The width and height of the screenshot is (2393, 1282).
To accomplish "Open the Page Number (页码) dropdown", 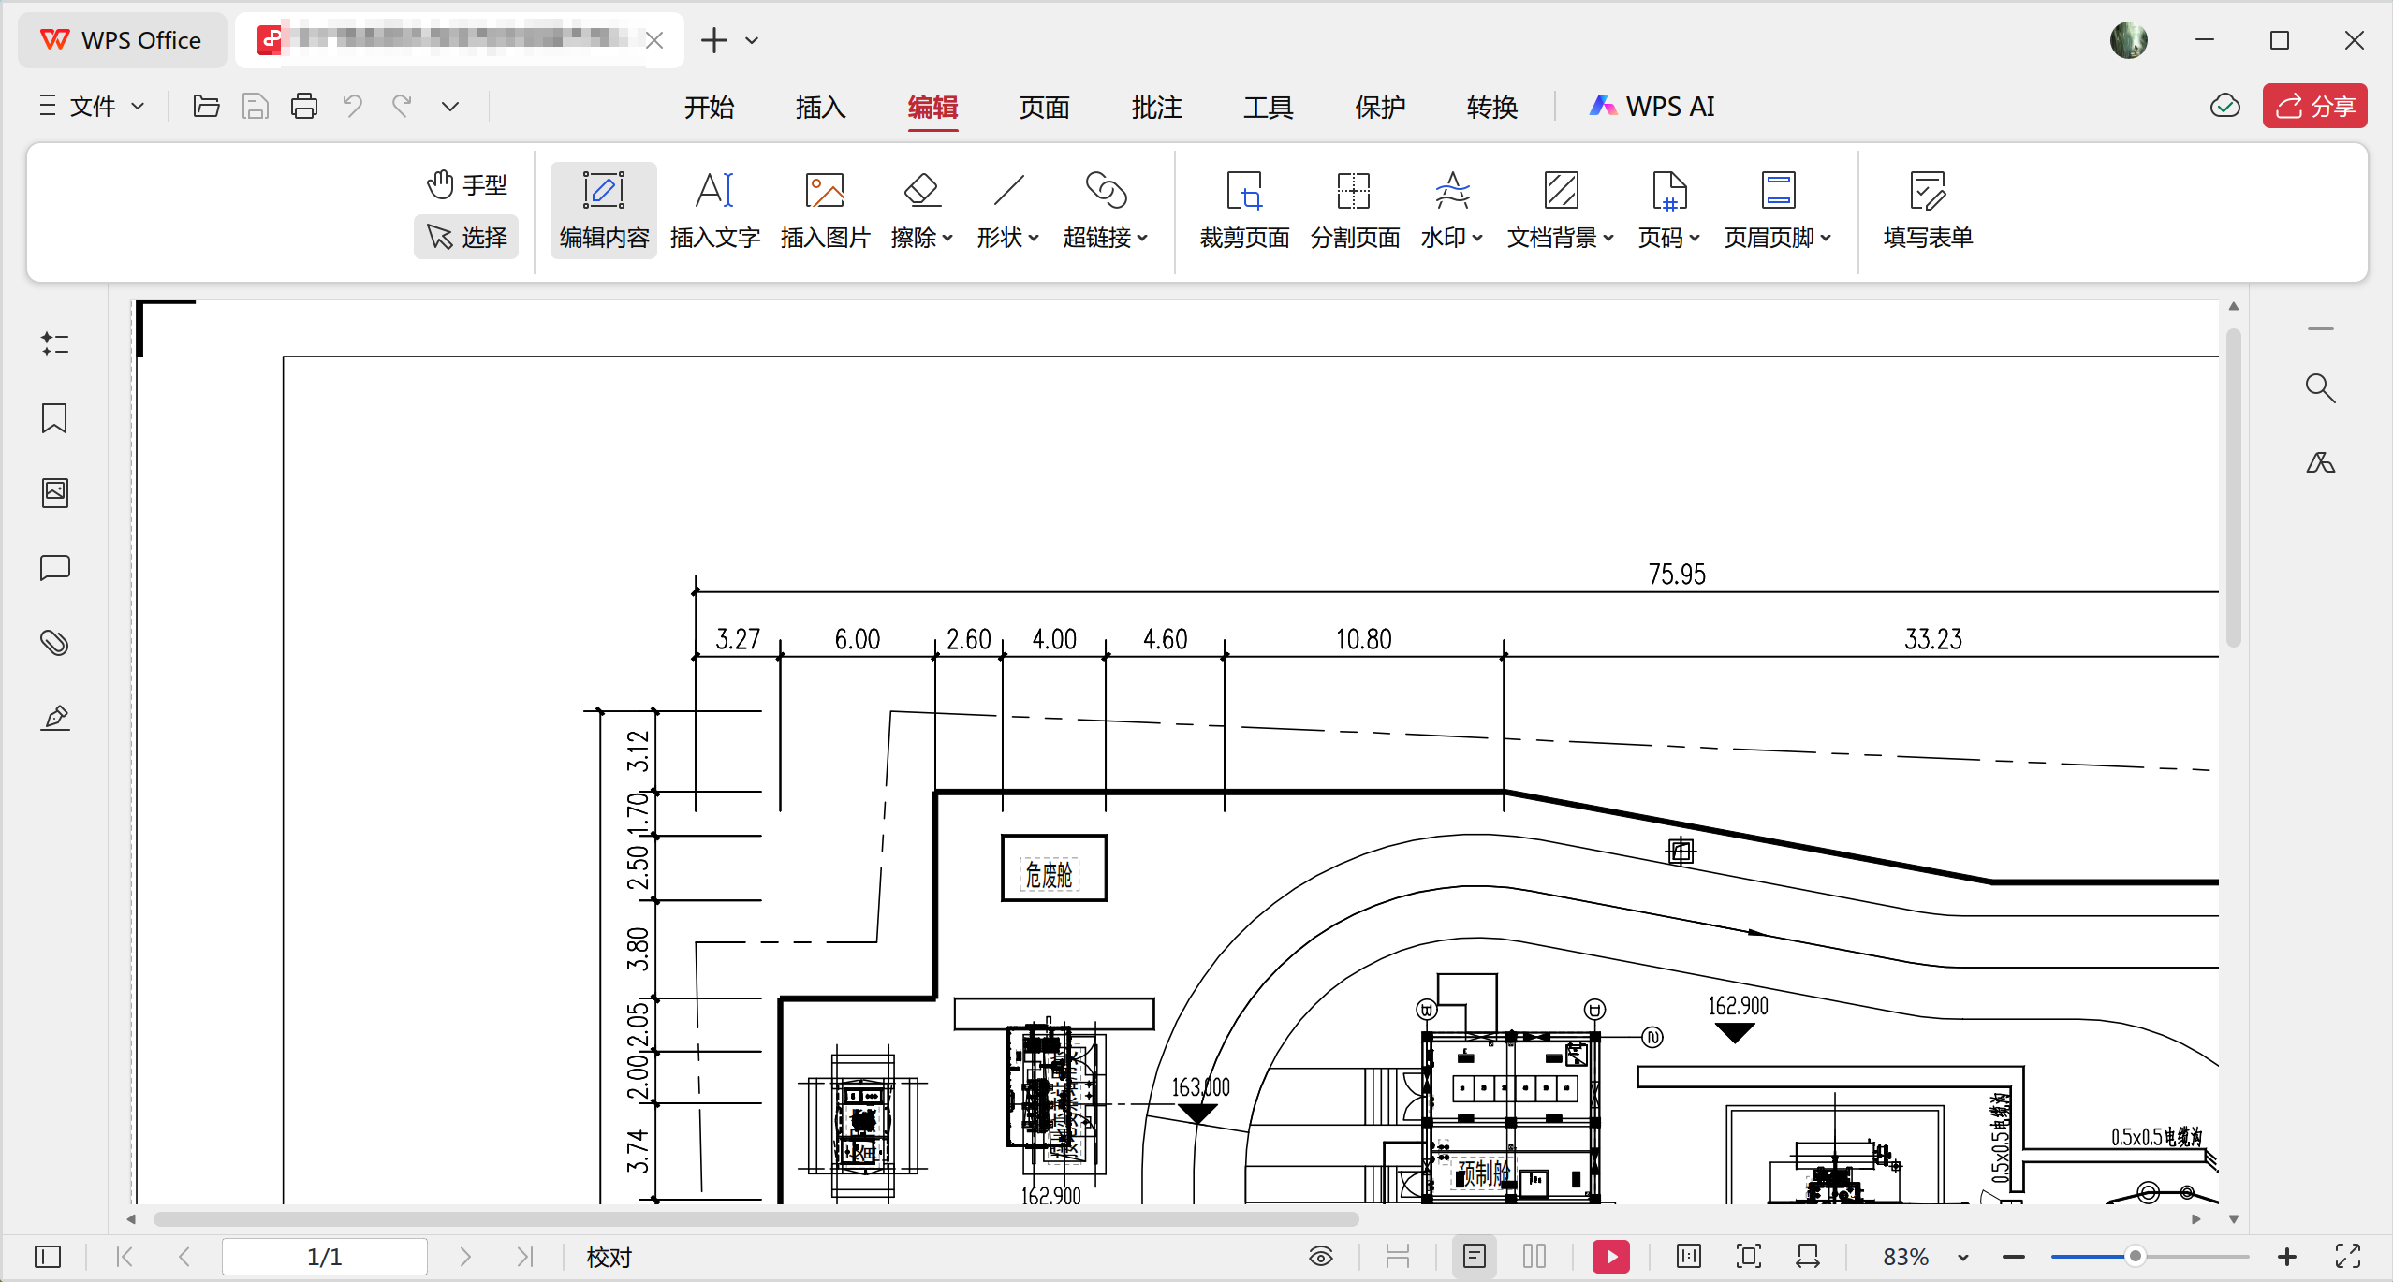I will [x=1669, y=211].
